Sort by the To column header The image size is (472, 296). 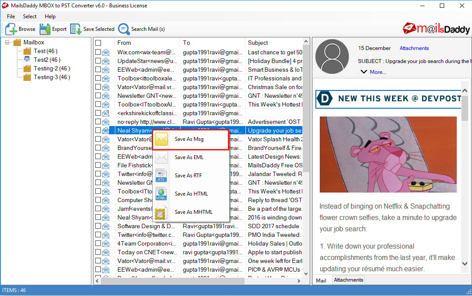pyautogui.click(x=213, y=43)
